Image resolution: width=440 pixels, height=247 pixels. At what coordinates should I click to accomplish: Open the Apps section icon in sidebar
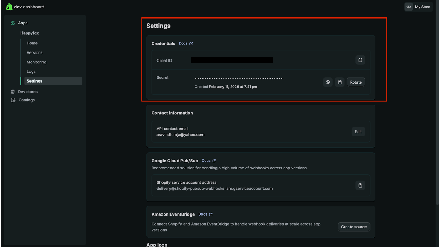(13, 23)
